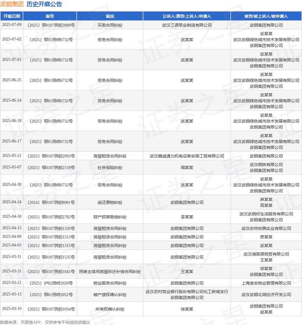Click case number (2025)鄂0107民初1041号

(x=51, y=272)
